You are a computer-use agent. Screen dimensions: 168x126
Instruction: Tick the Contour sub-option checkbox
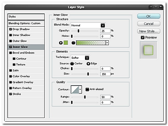[x=14, y=59]
